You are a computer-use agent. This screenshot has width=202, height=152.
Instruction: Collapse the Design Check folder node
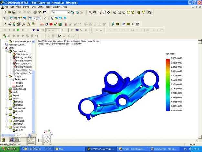(x=6, y=127)
